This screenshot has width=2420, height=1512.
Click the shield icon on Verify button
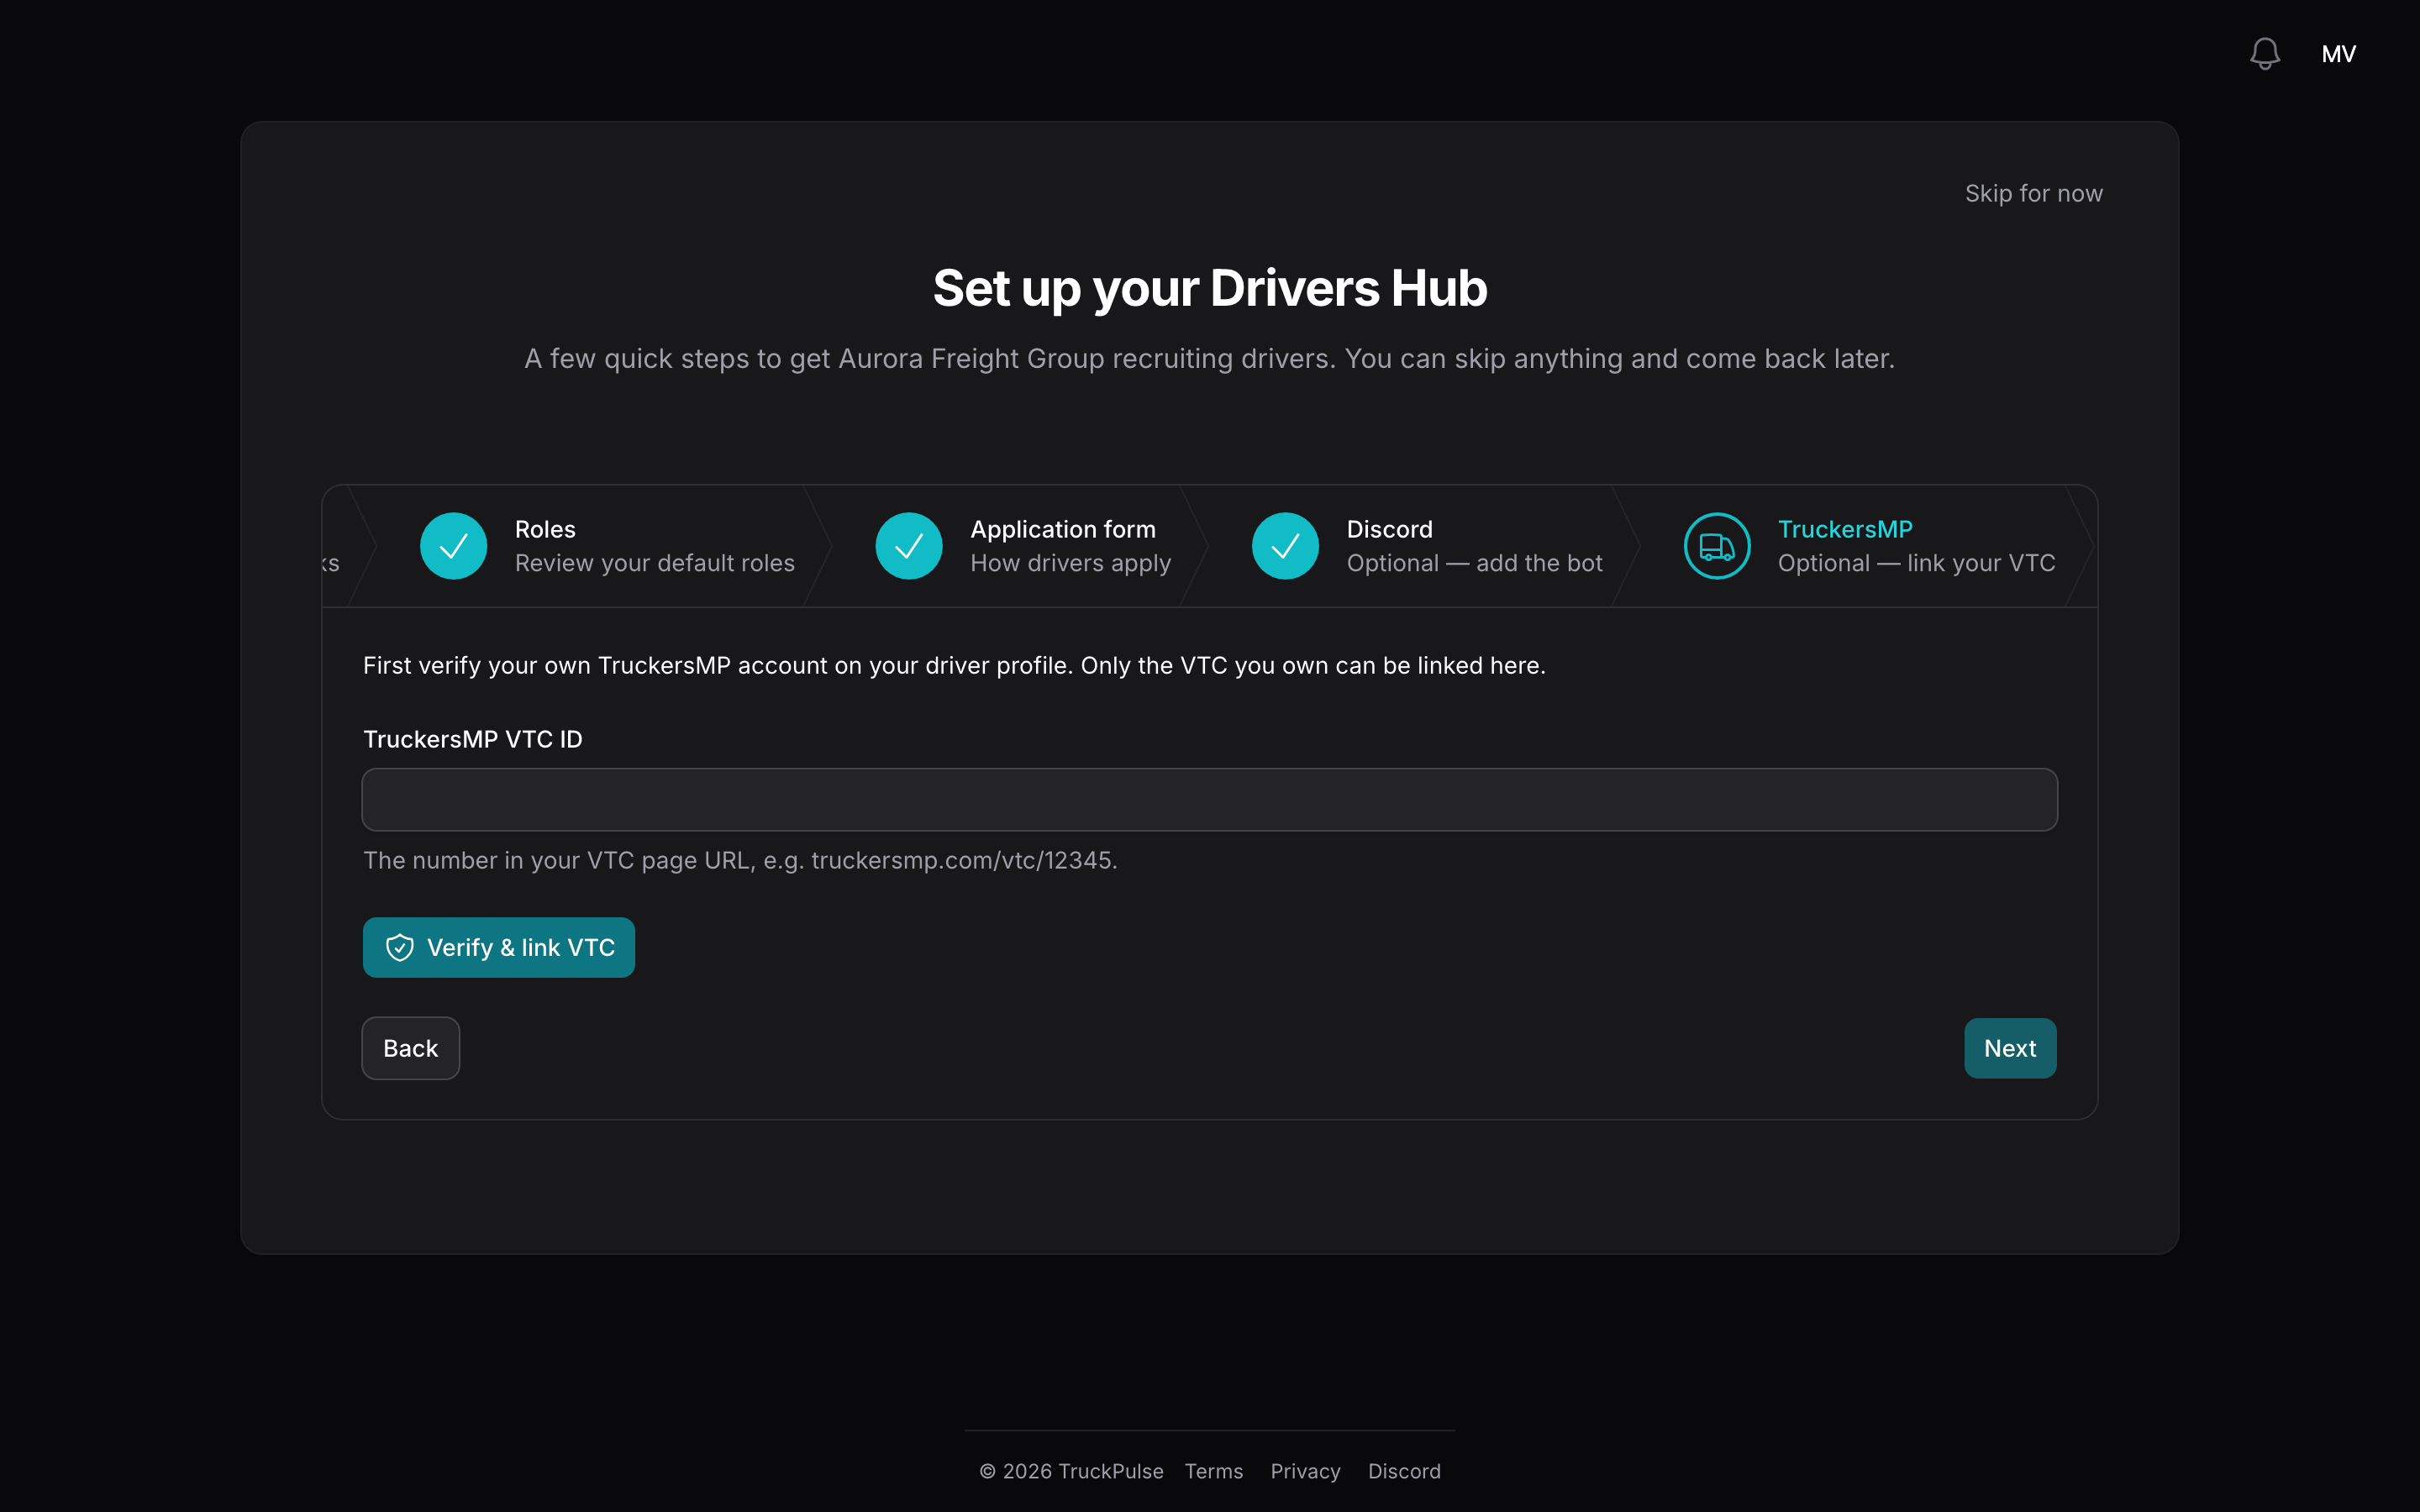point(400,947)
